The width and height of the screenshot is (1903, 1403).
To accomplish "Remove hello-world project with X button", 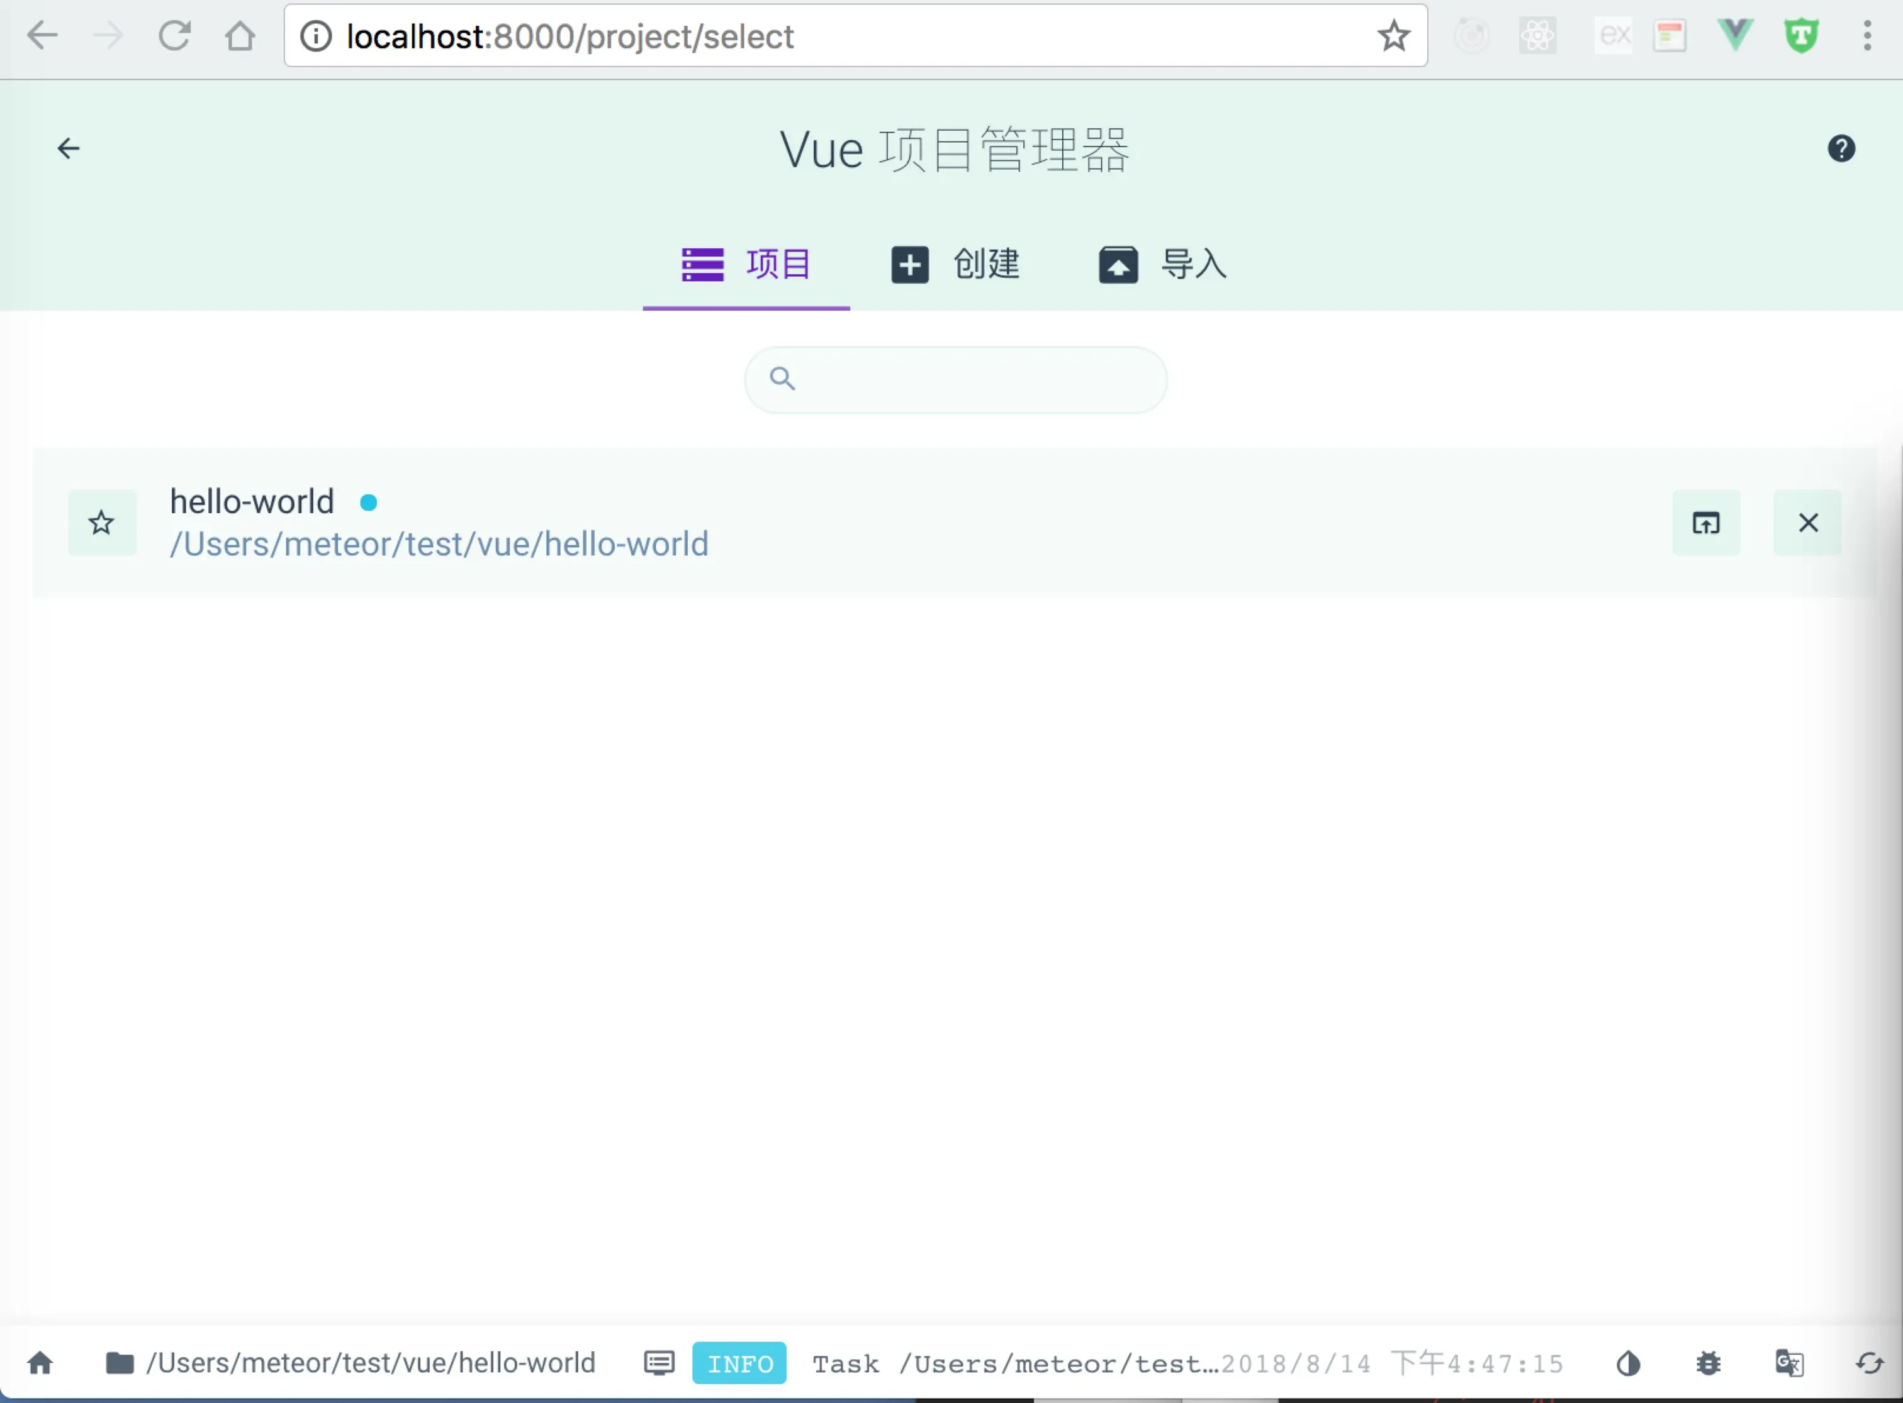I will [1808, 523].
